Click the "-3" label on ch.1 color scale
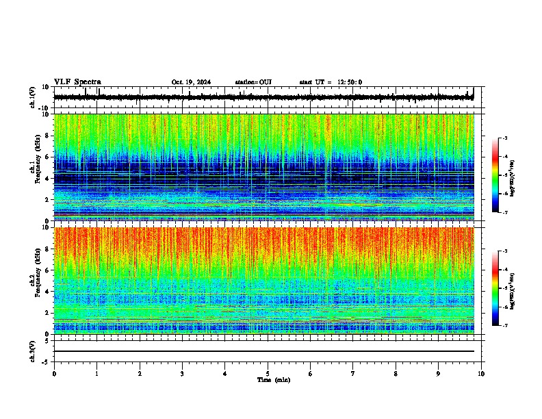 point(505,138)
